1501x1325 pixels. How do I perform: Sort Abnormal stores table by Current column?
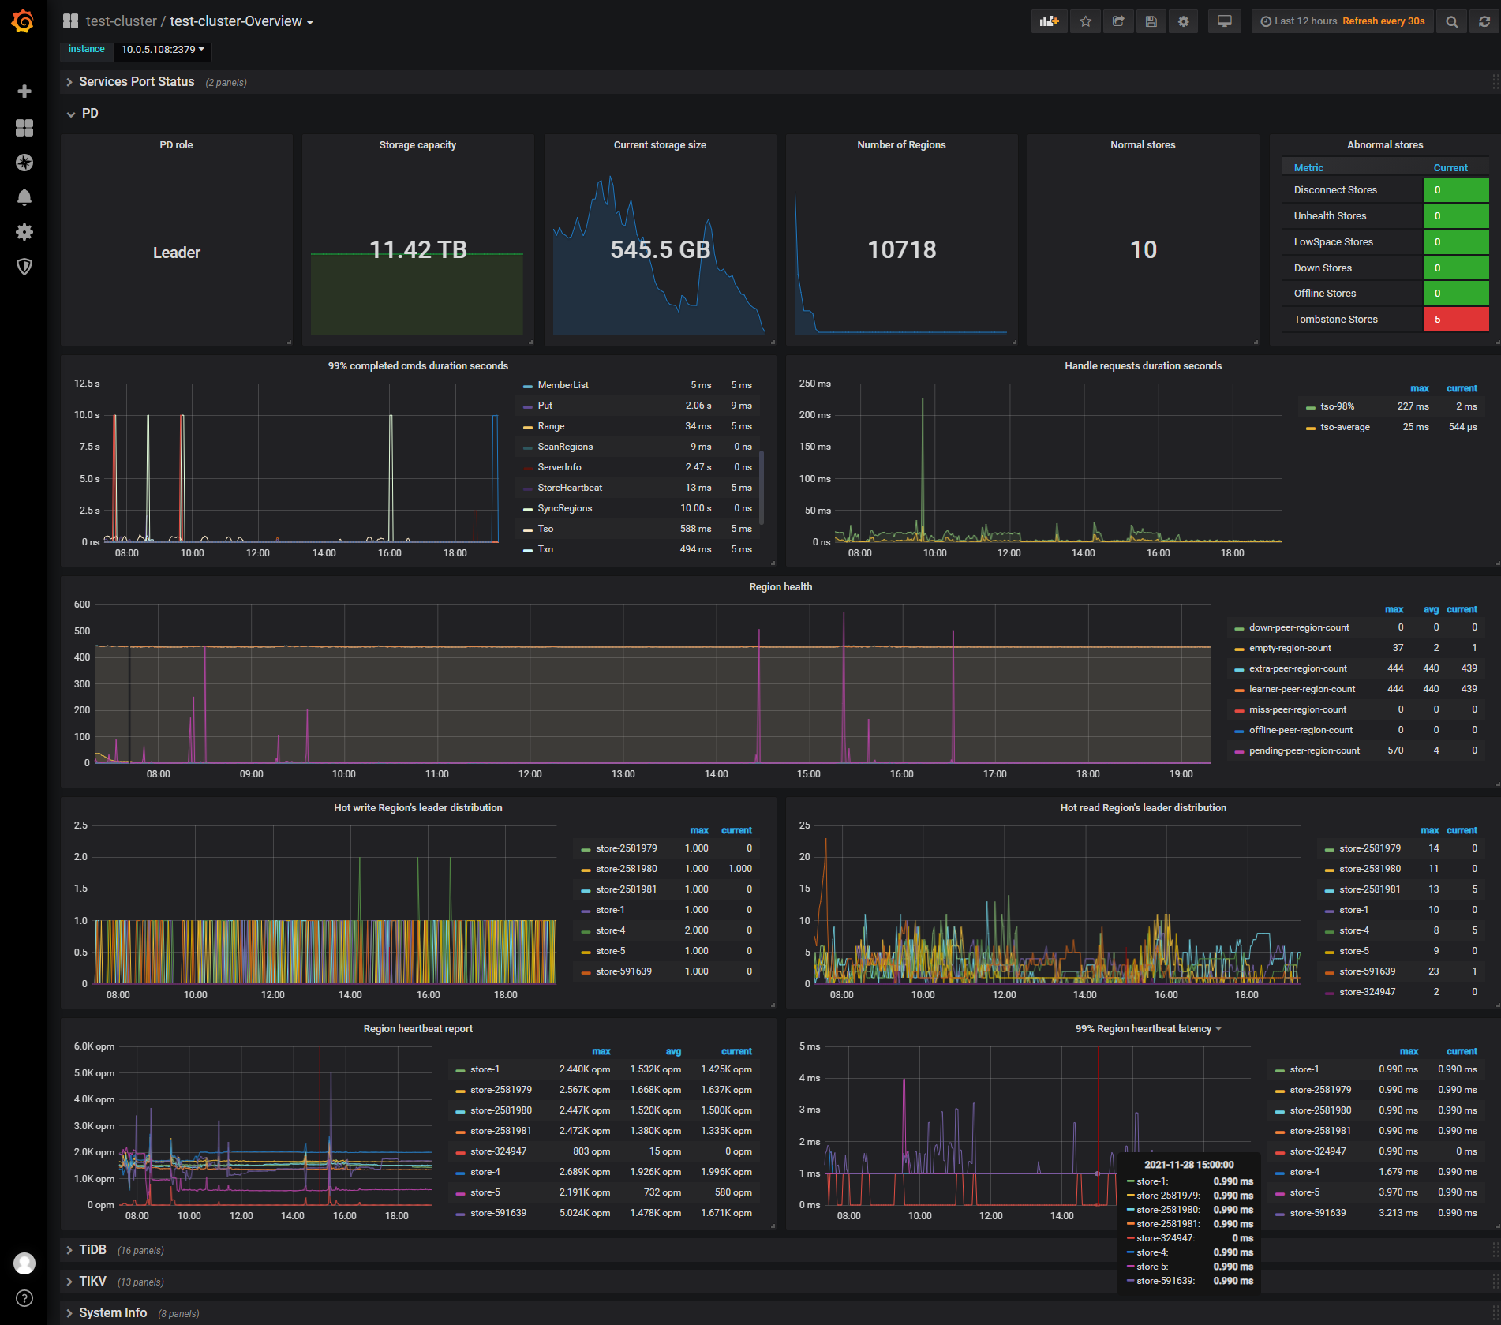(x=1450, y=167)
